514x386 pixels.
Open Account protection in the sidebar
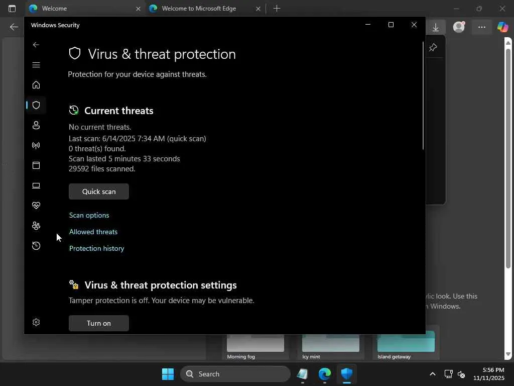[36, 125]
